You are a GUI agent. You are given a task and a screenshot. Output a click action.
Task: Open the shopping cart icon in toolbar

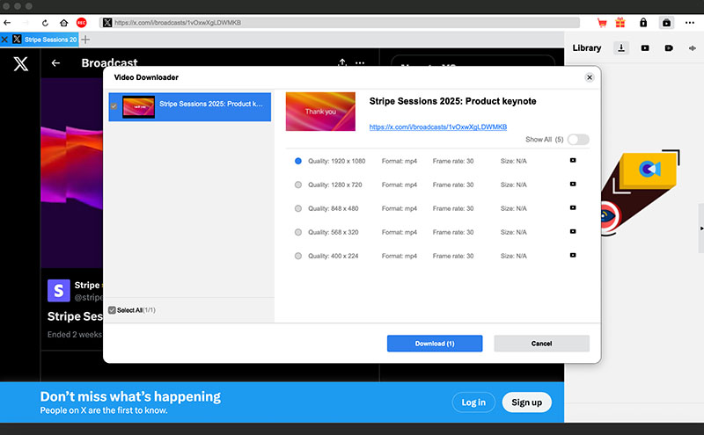click(602, 23)
